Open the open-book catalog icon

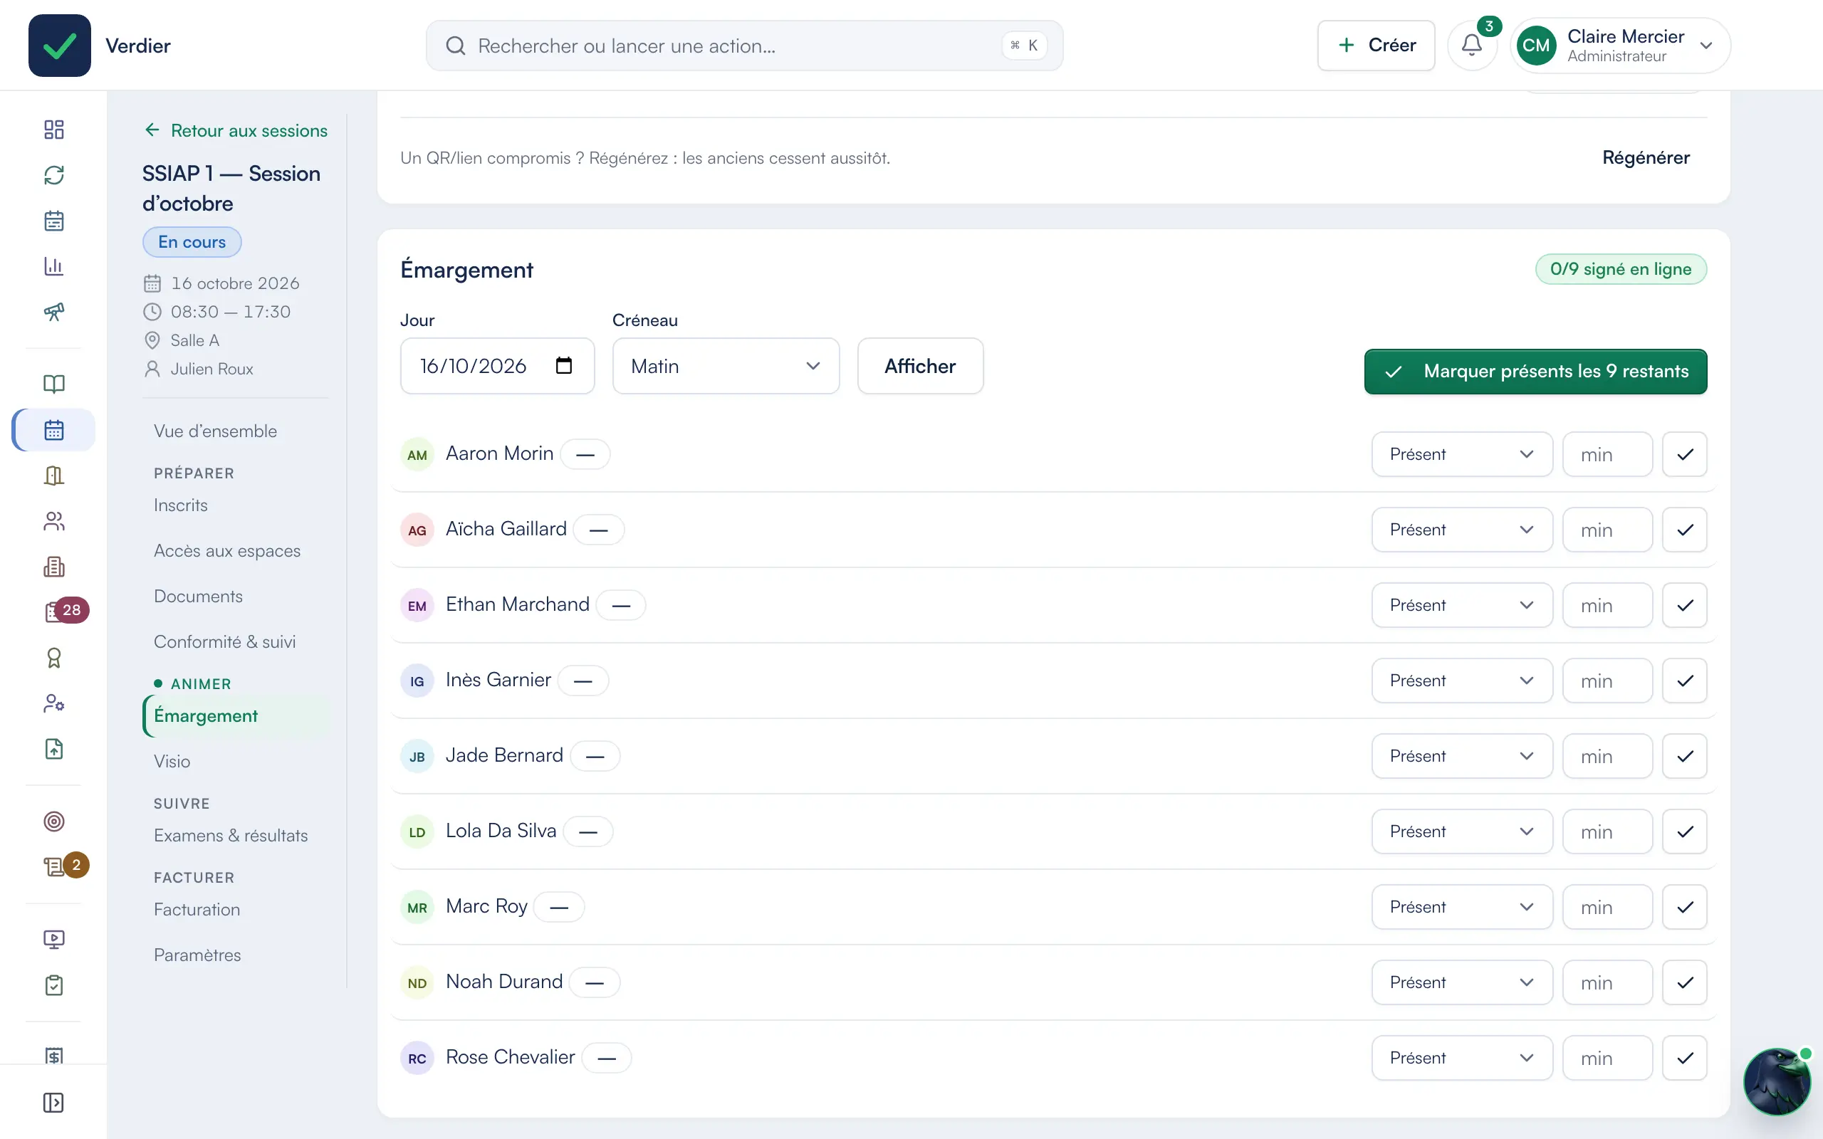pyautogui.click(x=53, y=384)
